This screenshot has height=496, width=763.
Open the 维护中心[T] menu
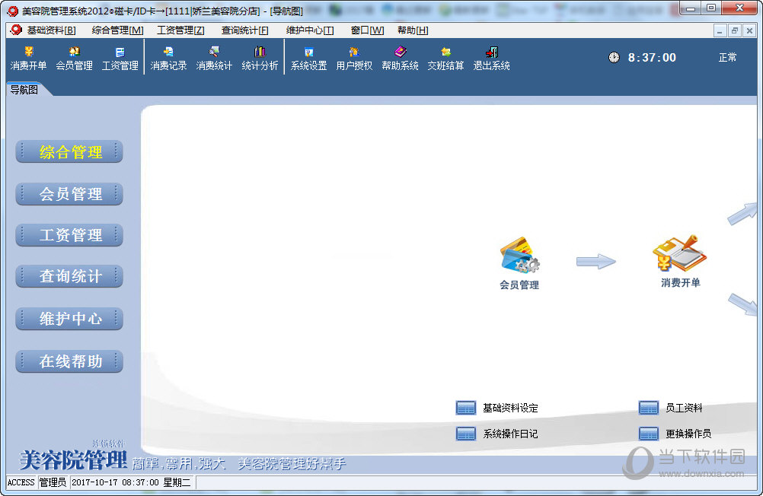pyautogui.click(x=310, y=30)
